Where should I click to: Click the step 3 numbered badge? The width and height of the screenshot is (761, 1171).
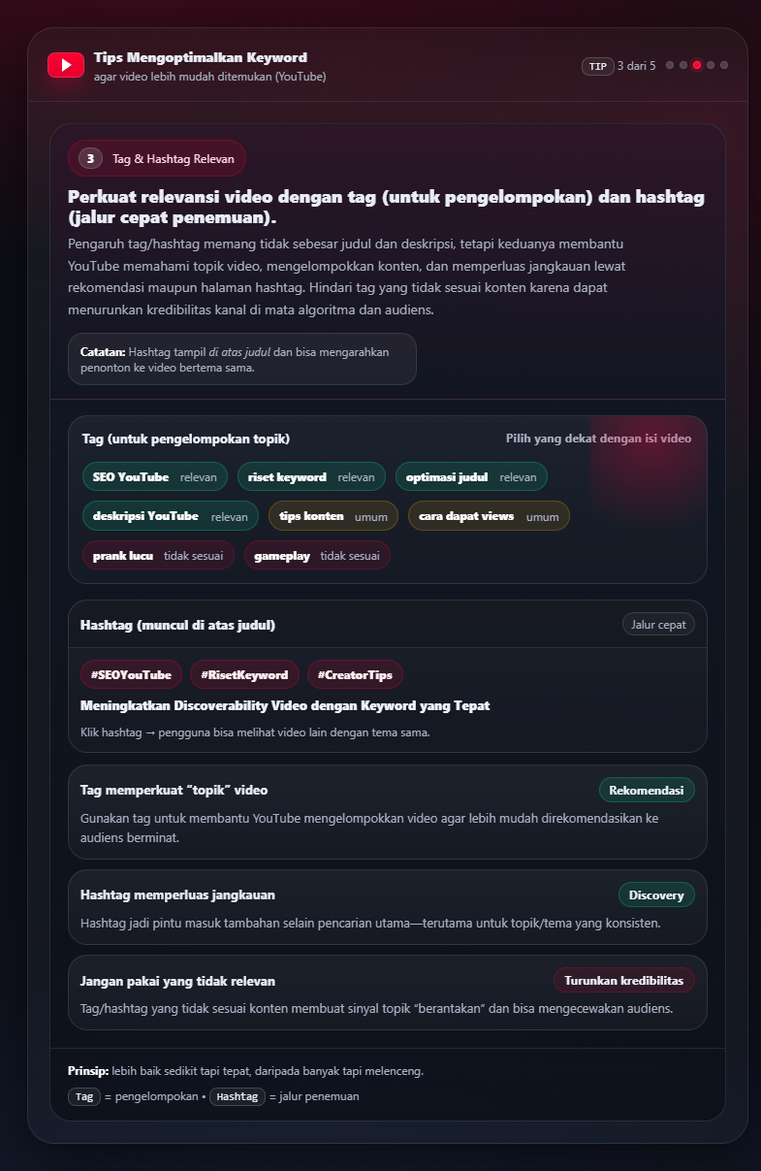88,158
